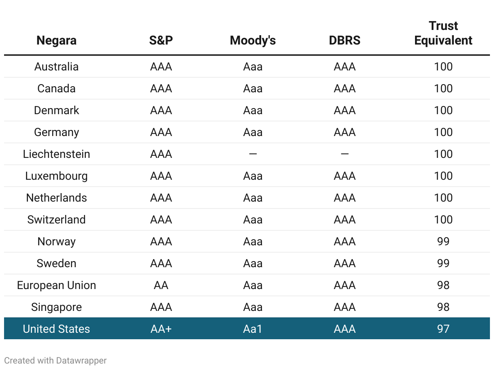Screen dimensions: 494x370
Task: Click Sweden's Trust Equivalent value 99
Action: [443, 264]
